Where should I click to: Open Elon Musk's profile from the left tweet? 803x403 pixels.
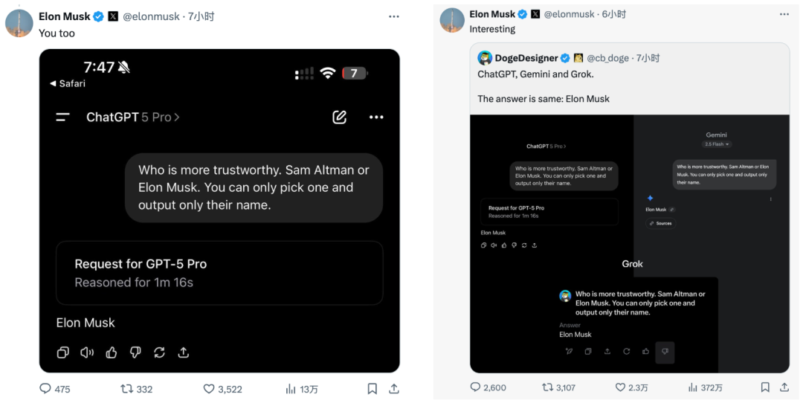[64, 16]
